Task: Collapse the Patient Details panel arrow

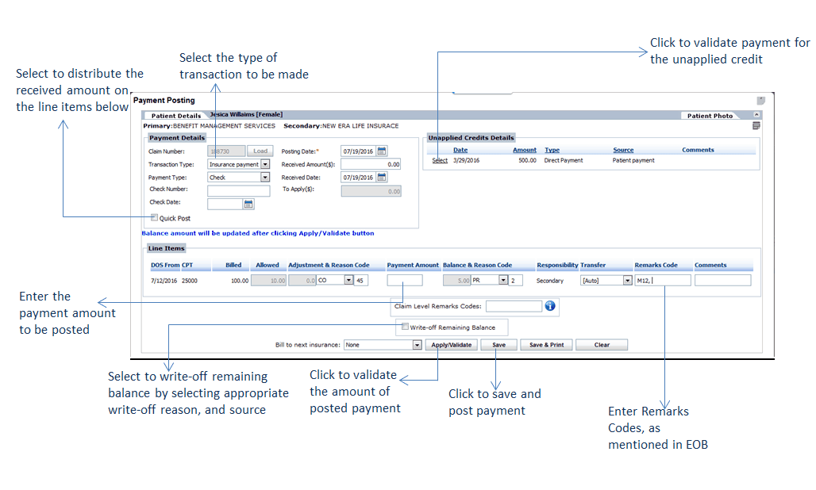Action: coord(756,115)
